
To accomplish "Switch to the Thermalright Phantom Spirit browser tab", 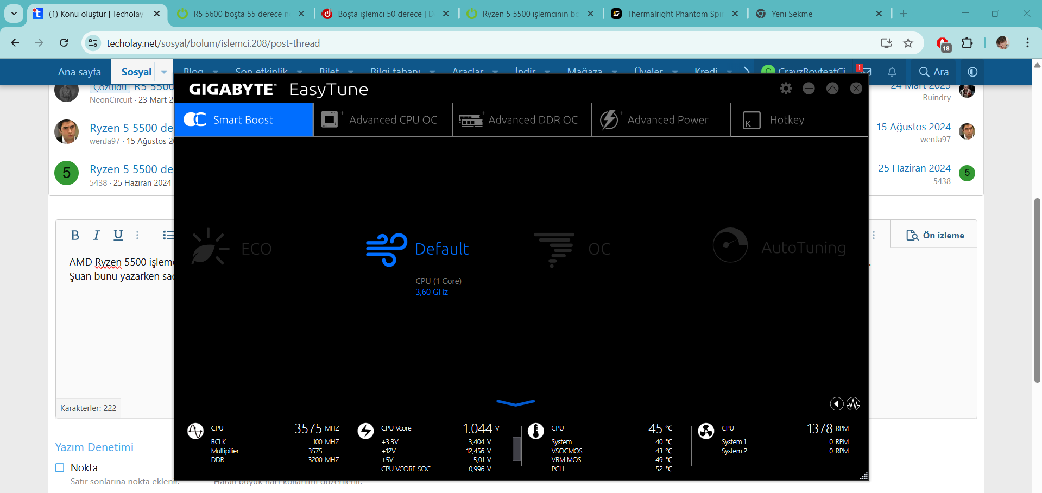I will (x=674, y=14).
